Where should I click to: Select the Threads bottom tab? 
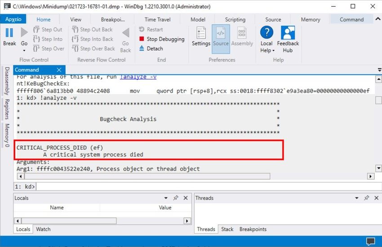point(206,229)
